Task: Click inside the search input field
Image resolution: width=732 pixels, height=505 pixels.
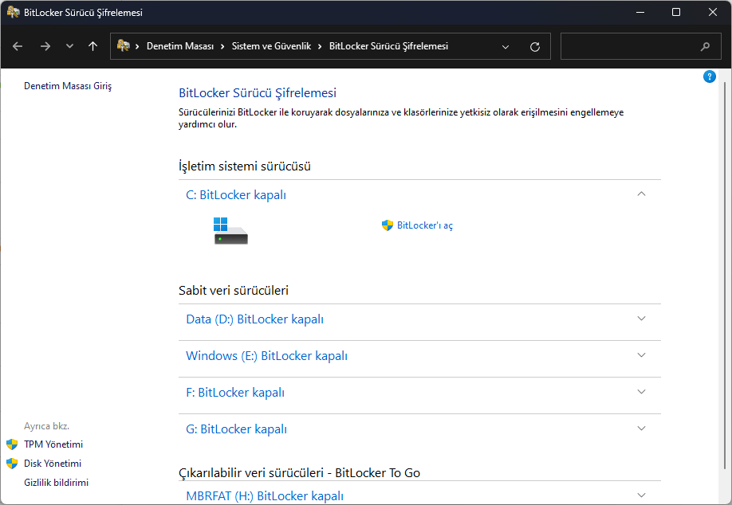Action: click(x=630, y=46)
